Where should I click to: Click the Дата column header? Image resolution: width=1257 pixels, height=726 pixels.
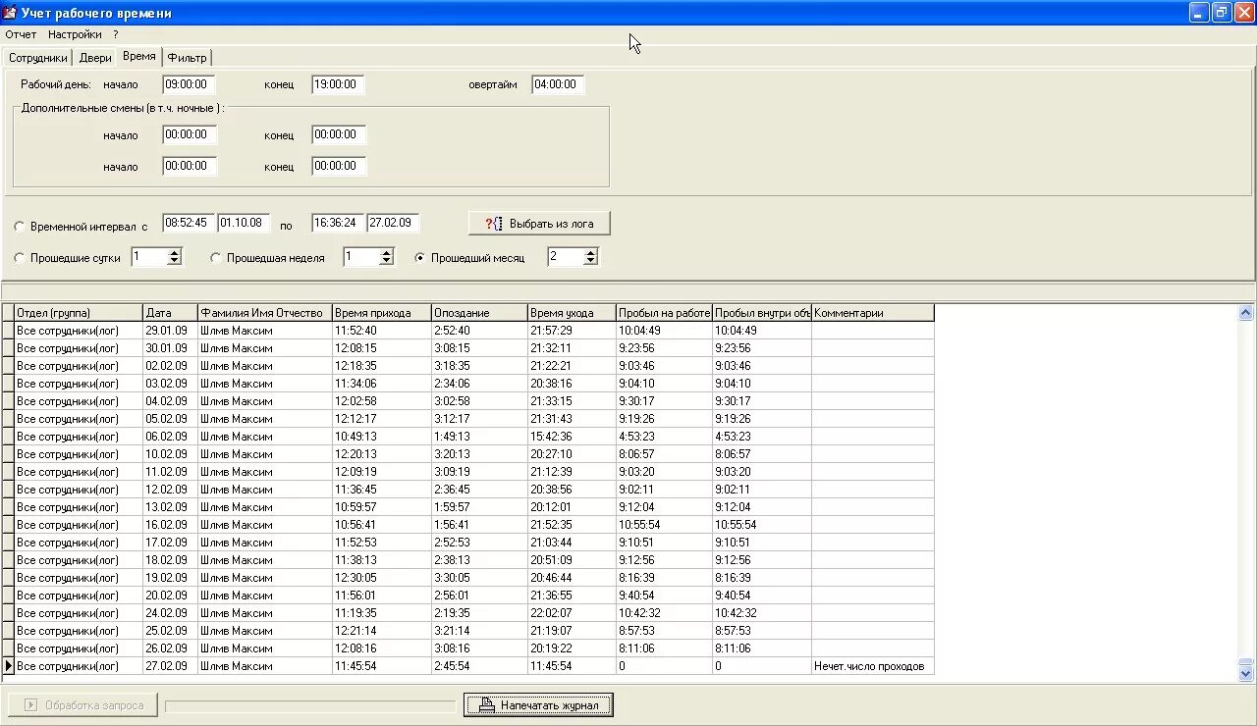coord(170,313)
